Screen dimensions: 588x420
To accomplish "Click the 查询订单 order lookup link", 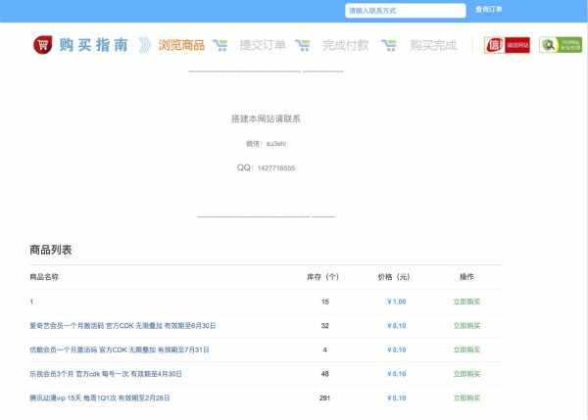I will point(489,10).
